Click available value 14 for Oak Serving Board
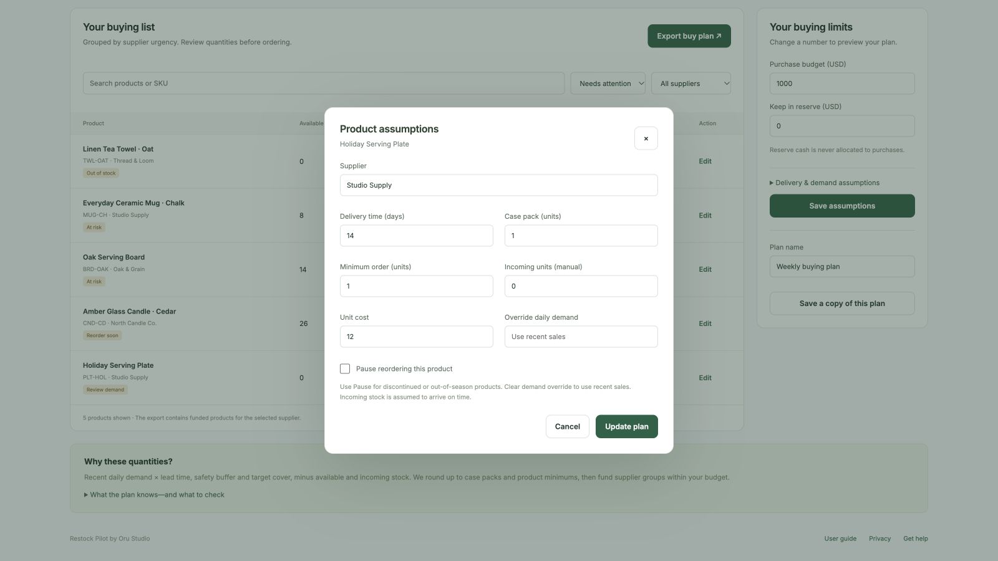998x561 pixels. point(303,270)
